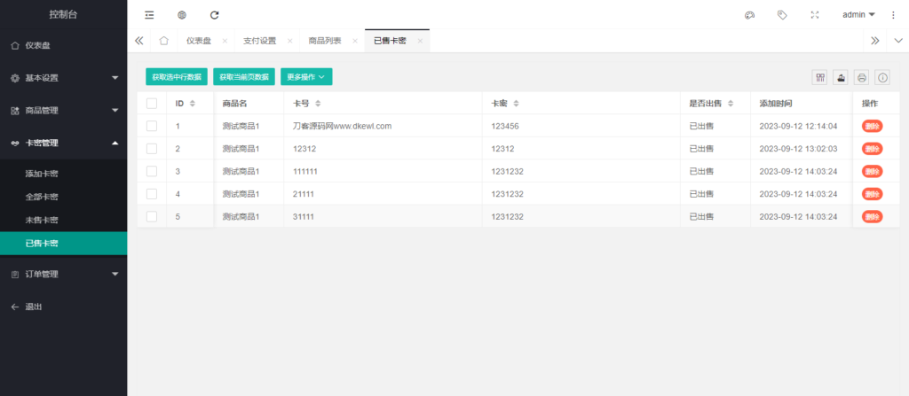Print the table using the printer icon

click(861, 78)
